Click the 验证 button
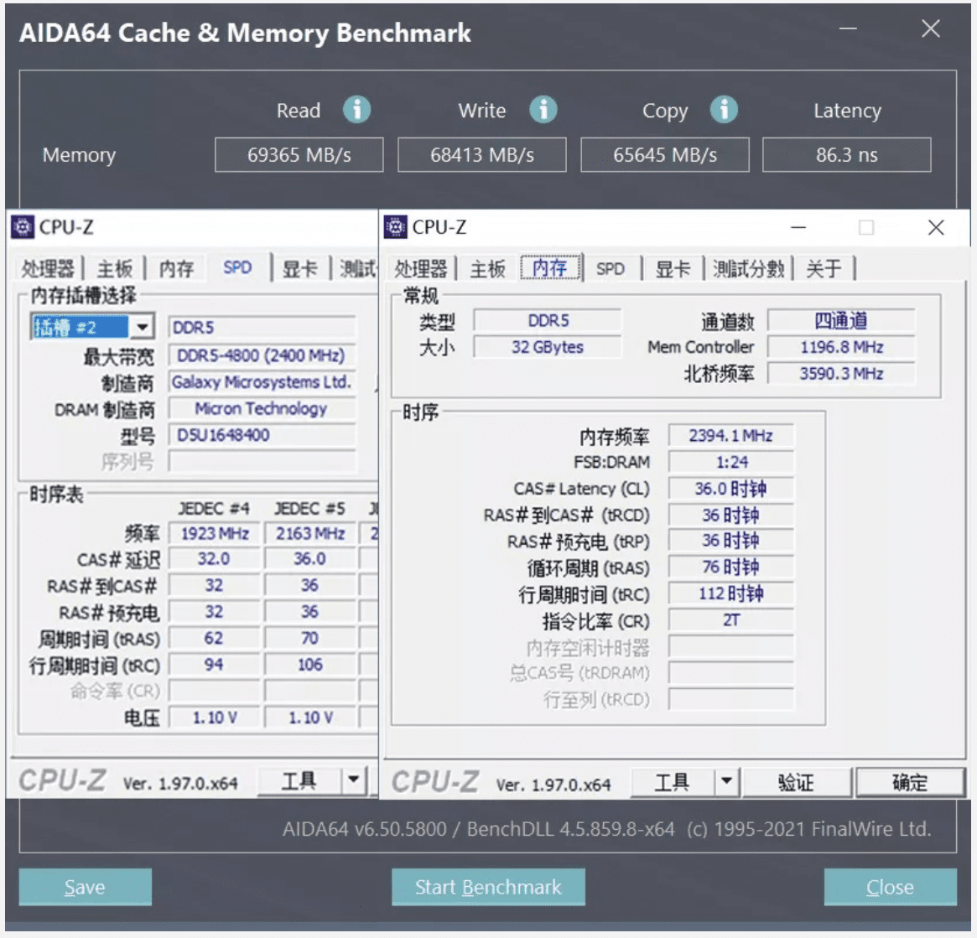 (x=796, y=781)
